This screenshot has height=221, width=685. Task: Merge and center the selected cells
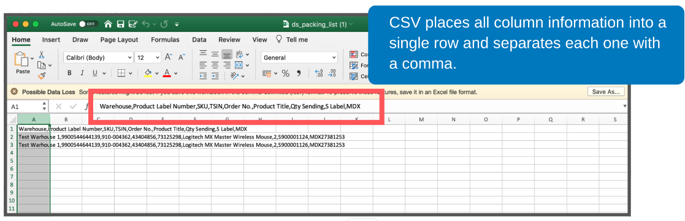click(x=239, y=65)
